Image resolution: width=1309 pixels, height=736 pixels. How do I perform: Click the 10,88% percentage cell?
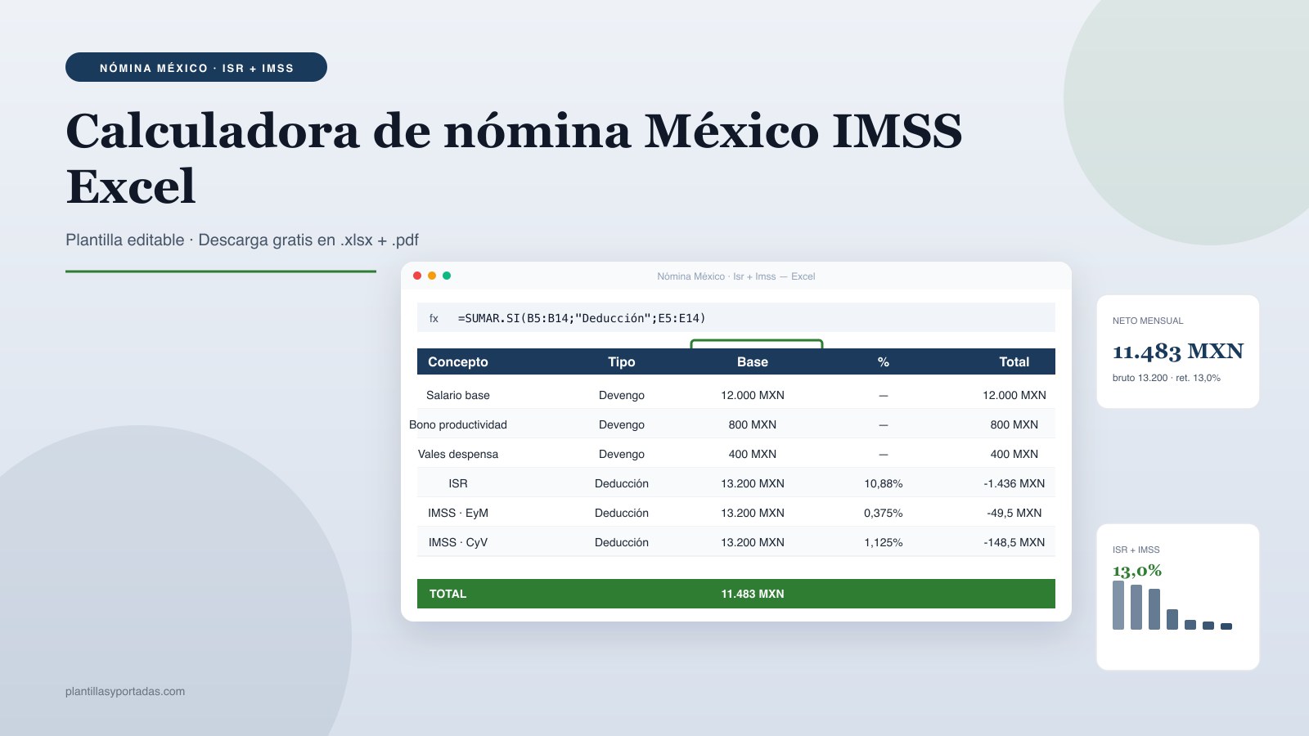[884, 483]
